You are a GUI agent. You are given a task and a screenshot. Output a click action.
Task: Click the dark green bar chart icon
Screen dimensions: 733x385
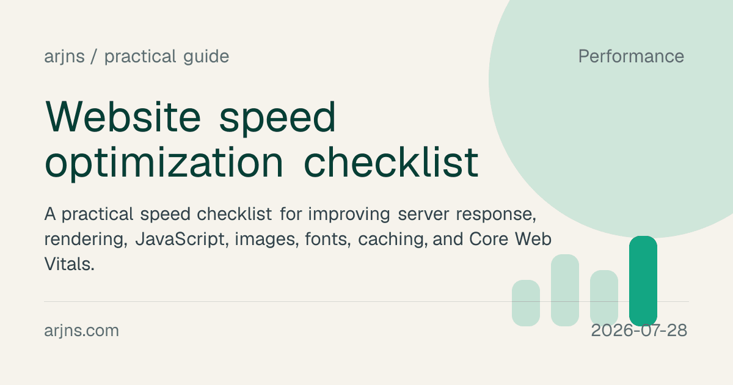(x=643, y=281)
